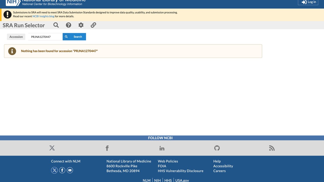Viewport: 324px width, 182px height.
Task: Click the "Bethesda, MD 20894" text
Action: 123,171
